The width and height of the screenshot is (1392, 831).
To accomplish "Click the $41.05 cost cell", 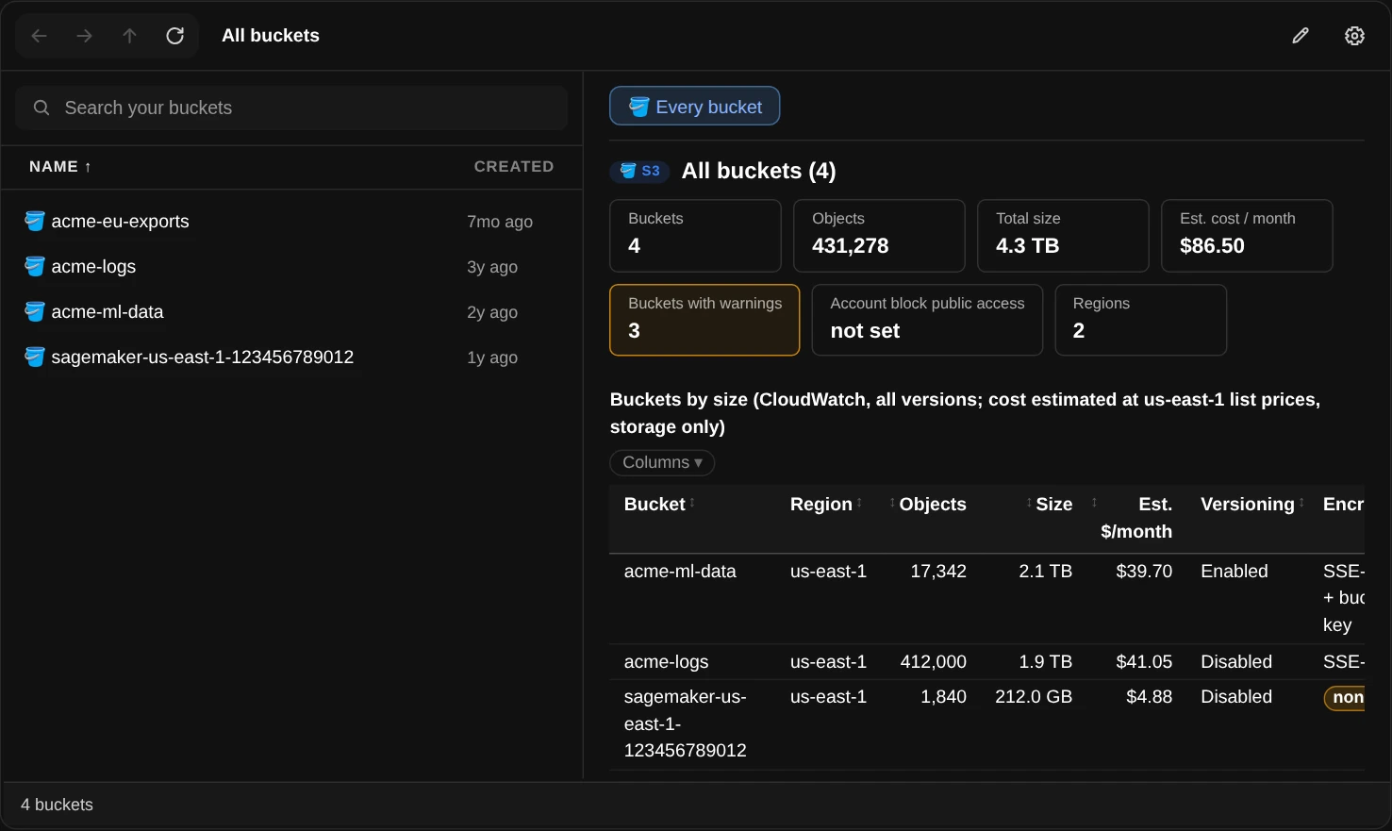I will pyautogui.click(x=1144, y=662).
